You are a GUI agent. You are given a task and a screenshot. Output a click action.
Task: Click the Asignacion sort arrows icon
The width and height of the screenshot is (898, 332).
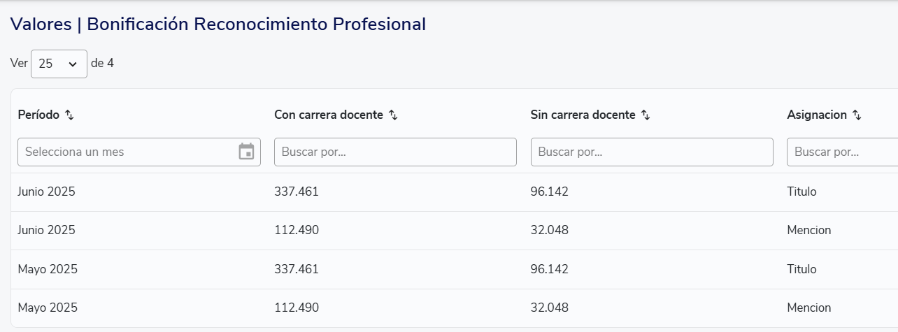(x=857, y=115)
